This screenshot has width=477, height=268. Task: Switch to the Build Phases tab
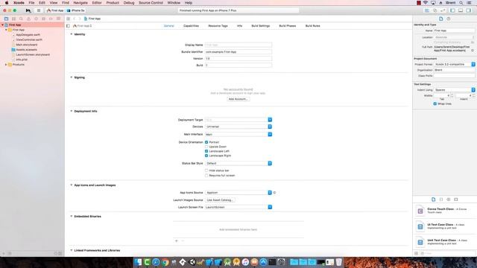288,26
